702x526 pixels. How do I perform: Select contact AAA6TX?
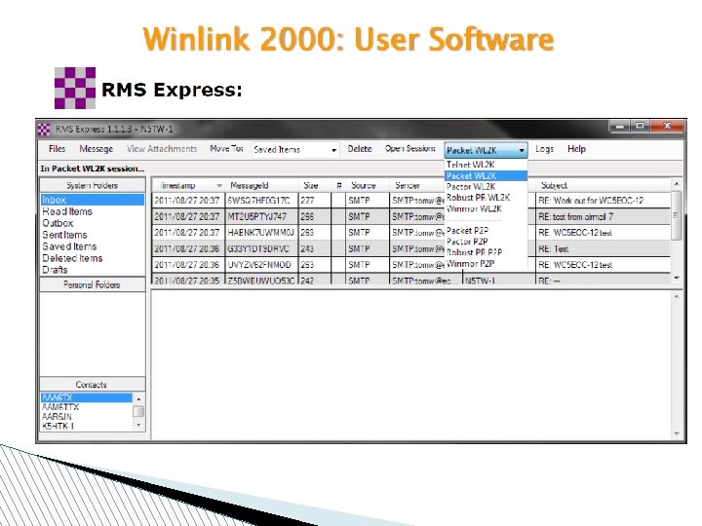(x=87, y=397)
